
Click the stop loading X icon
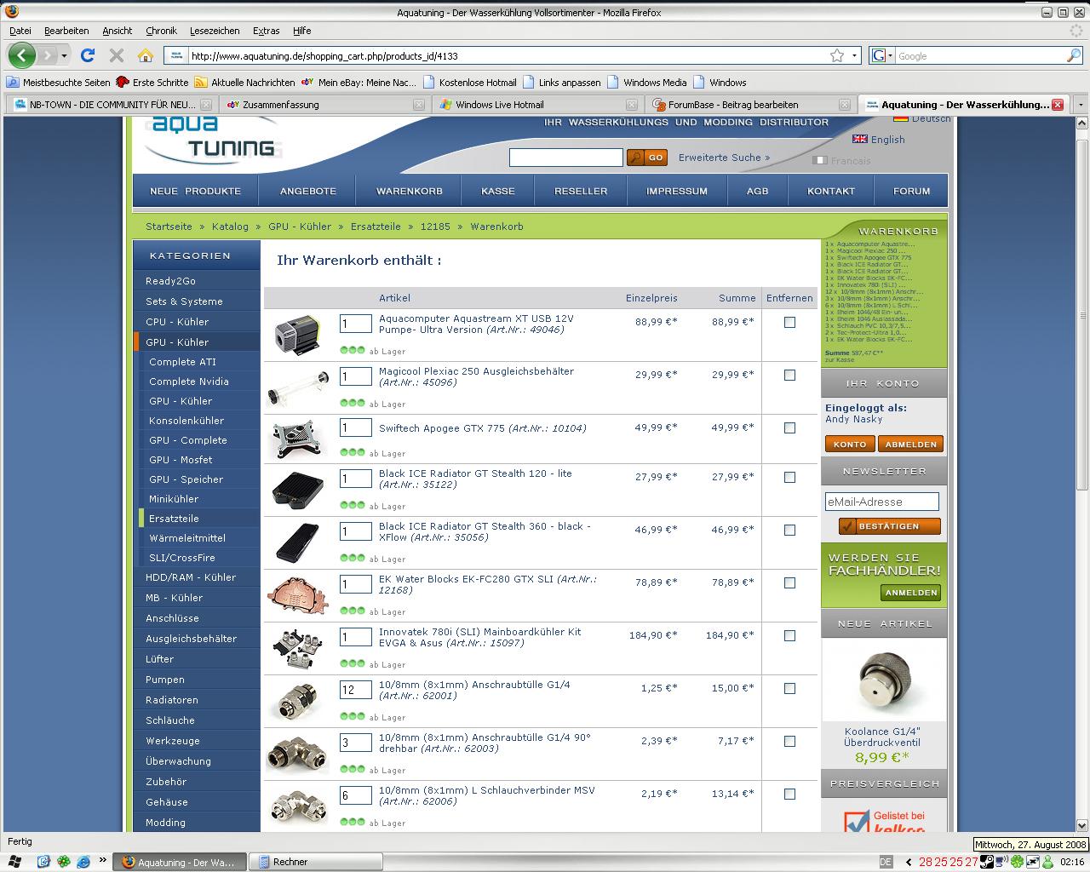[x=117, y=55]
